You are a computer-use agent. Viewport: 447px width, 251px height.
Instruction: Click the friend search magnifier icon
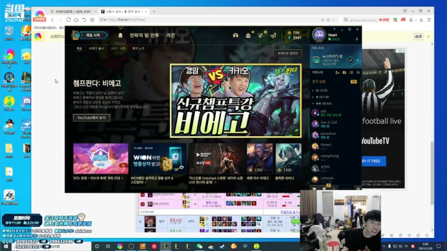(x=358, y=73)
